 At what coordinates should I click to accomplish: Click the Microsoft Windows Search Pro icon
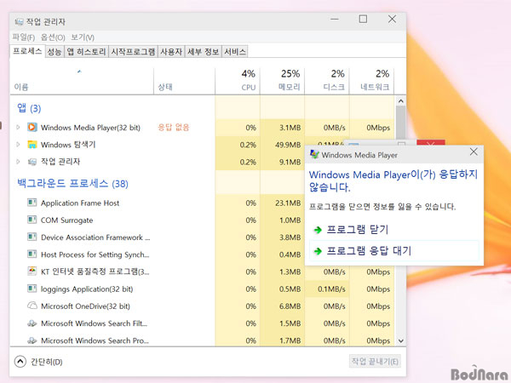[x=32, y=340]
